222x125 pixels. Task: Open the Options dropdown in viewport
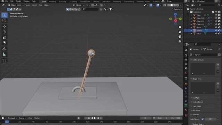(178, 9)
